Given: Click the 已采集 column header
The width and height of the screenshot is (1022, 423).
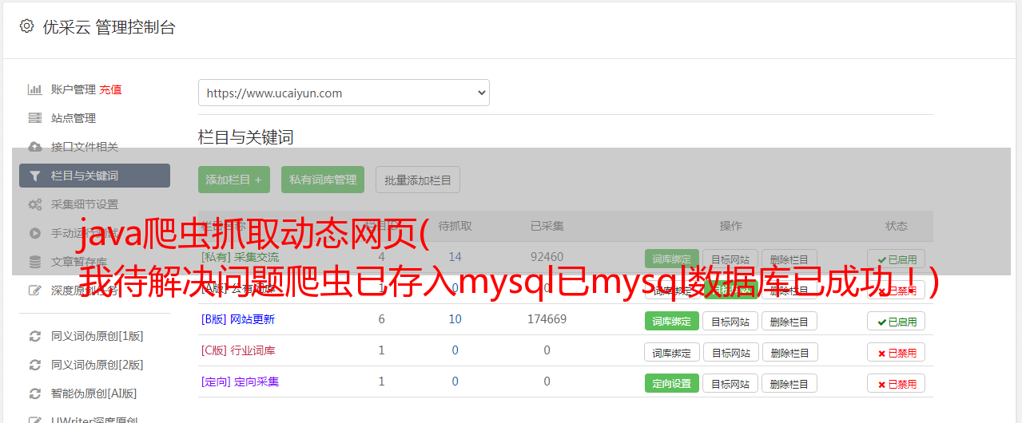Looking at the screenshot, I should 547,226.
